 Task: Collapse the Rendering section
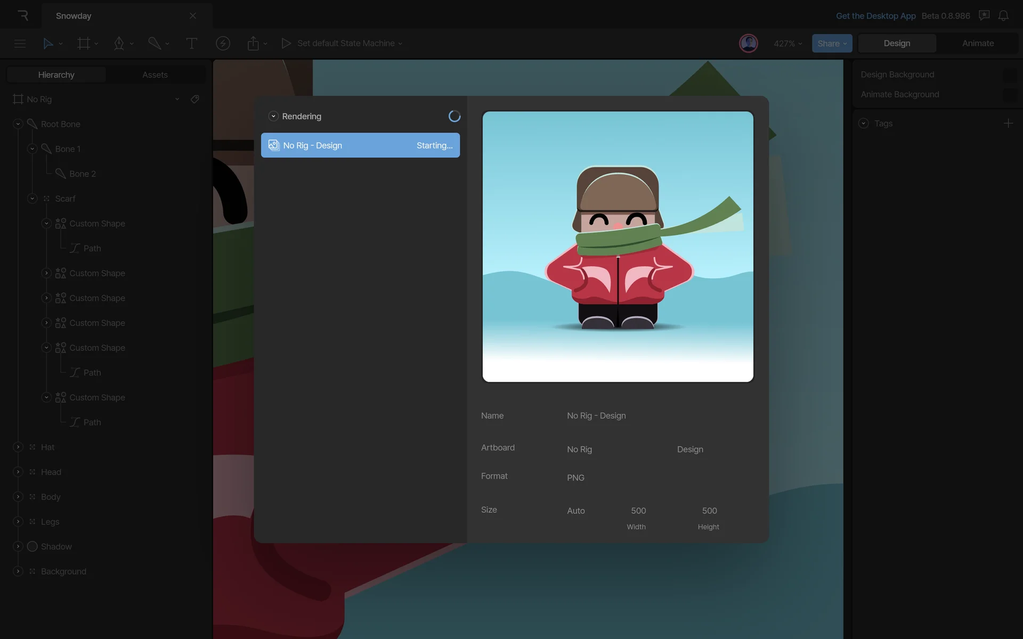[x=273, y=116]
